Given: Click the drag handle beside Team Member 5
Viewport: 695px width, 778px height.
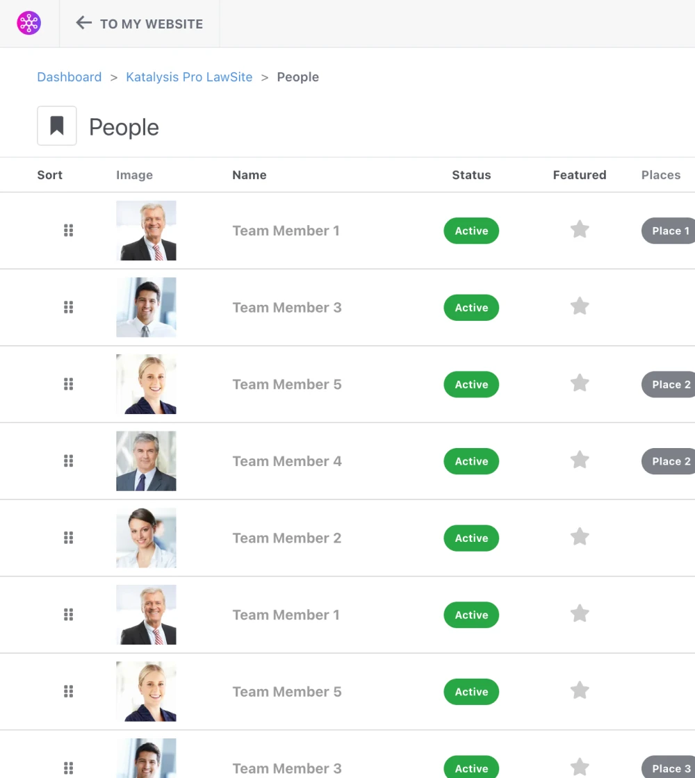Looking at the screenshot, I should tap(68, 384).
